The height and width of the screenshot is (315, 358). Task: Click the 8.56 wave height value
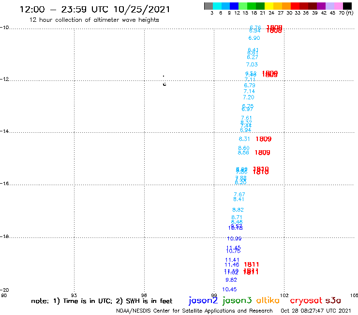tap(243, 153)
